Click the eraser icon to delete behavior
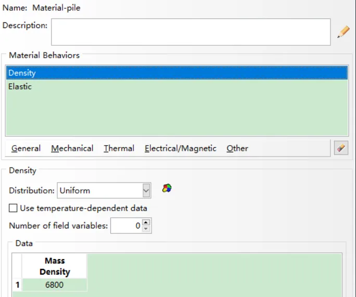Screen dimensions: 356x297 [341, 148]
